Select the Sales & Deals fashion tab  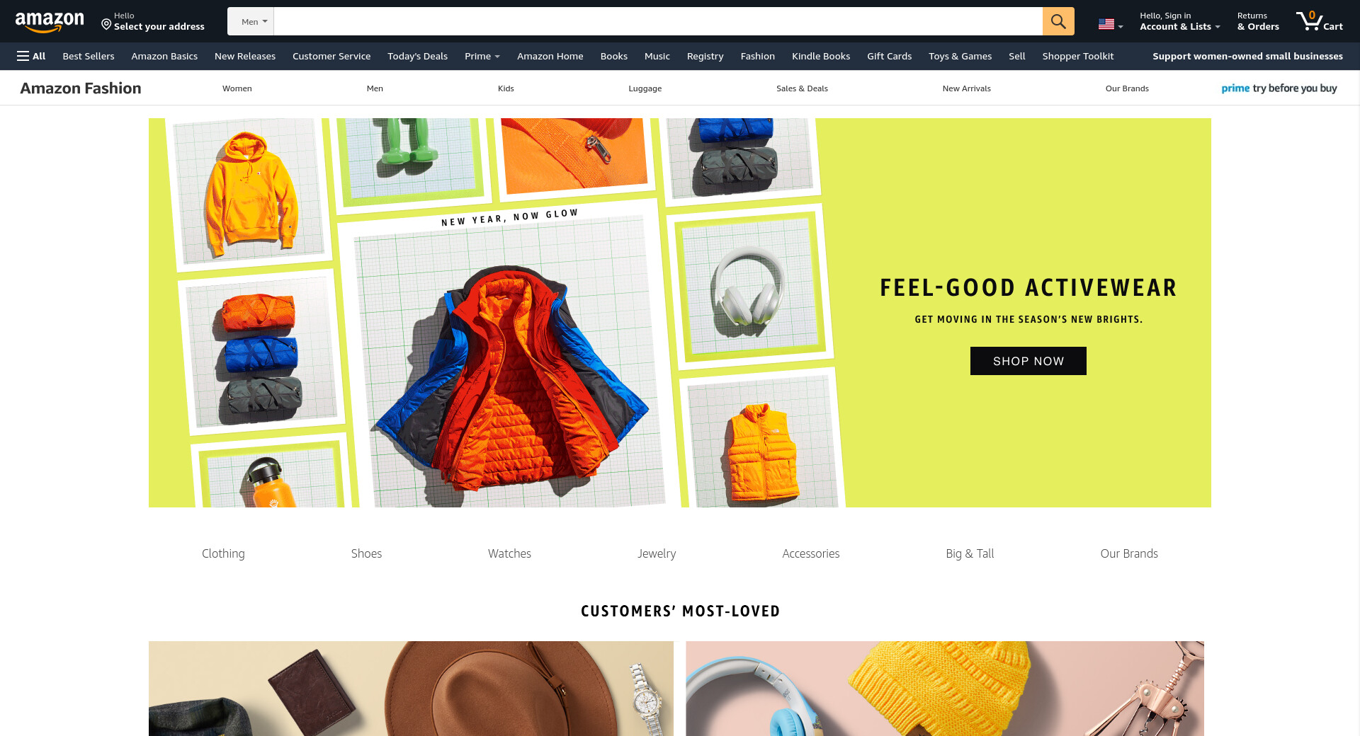click(802, 88)
